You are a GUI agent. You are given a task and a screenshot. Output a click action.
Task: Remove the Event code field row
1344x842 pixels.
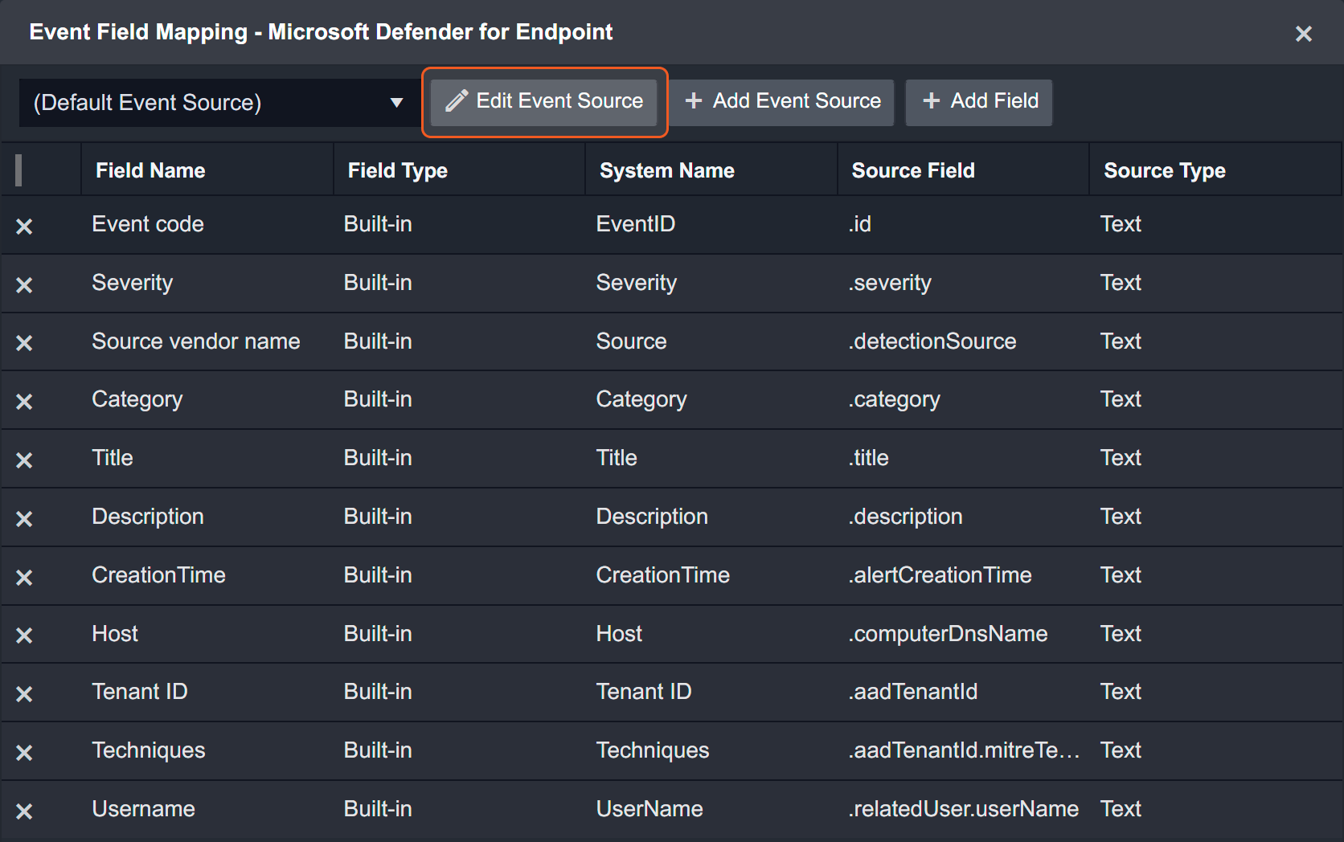24,227
